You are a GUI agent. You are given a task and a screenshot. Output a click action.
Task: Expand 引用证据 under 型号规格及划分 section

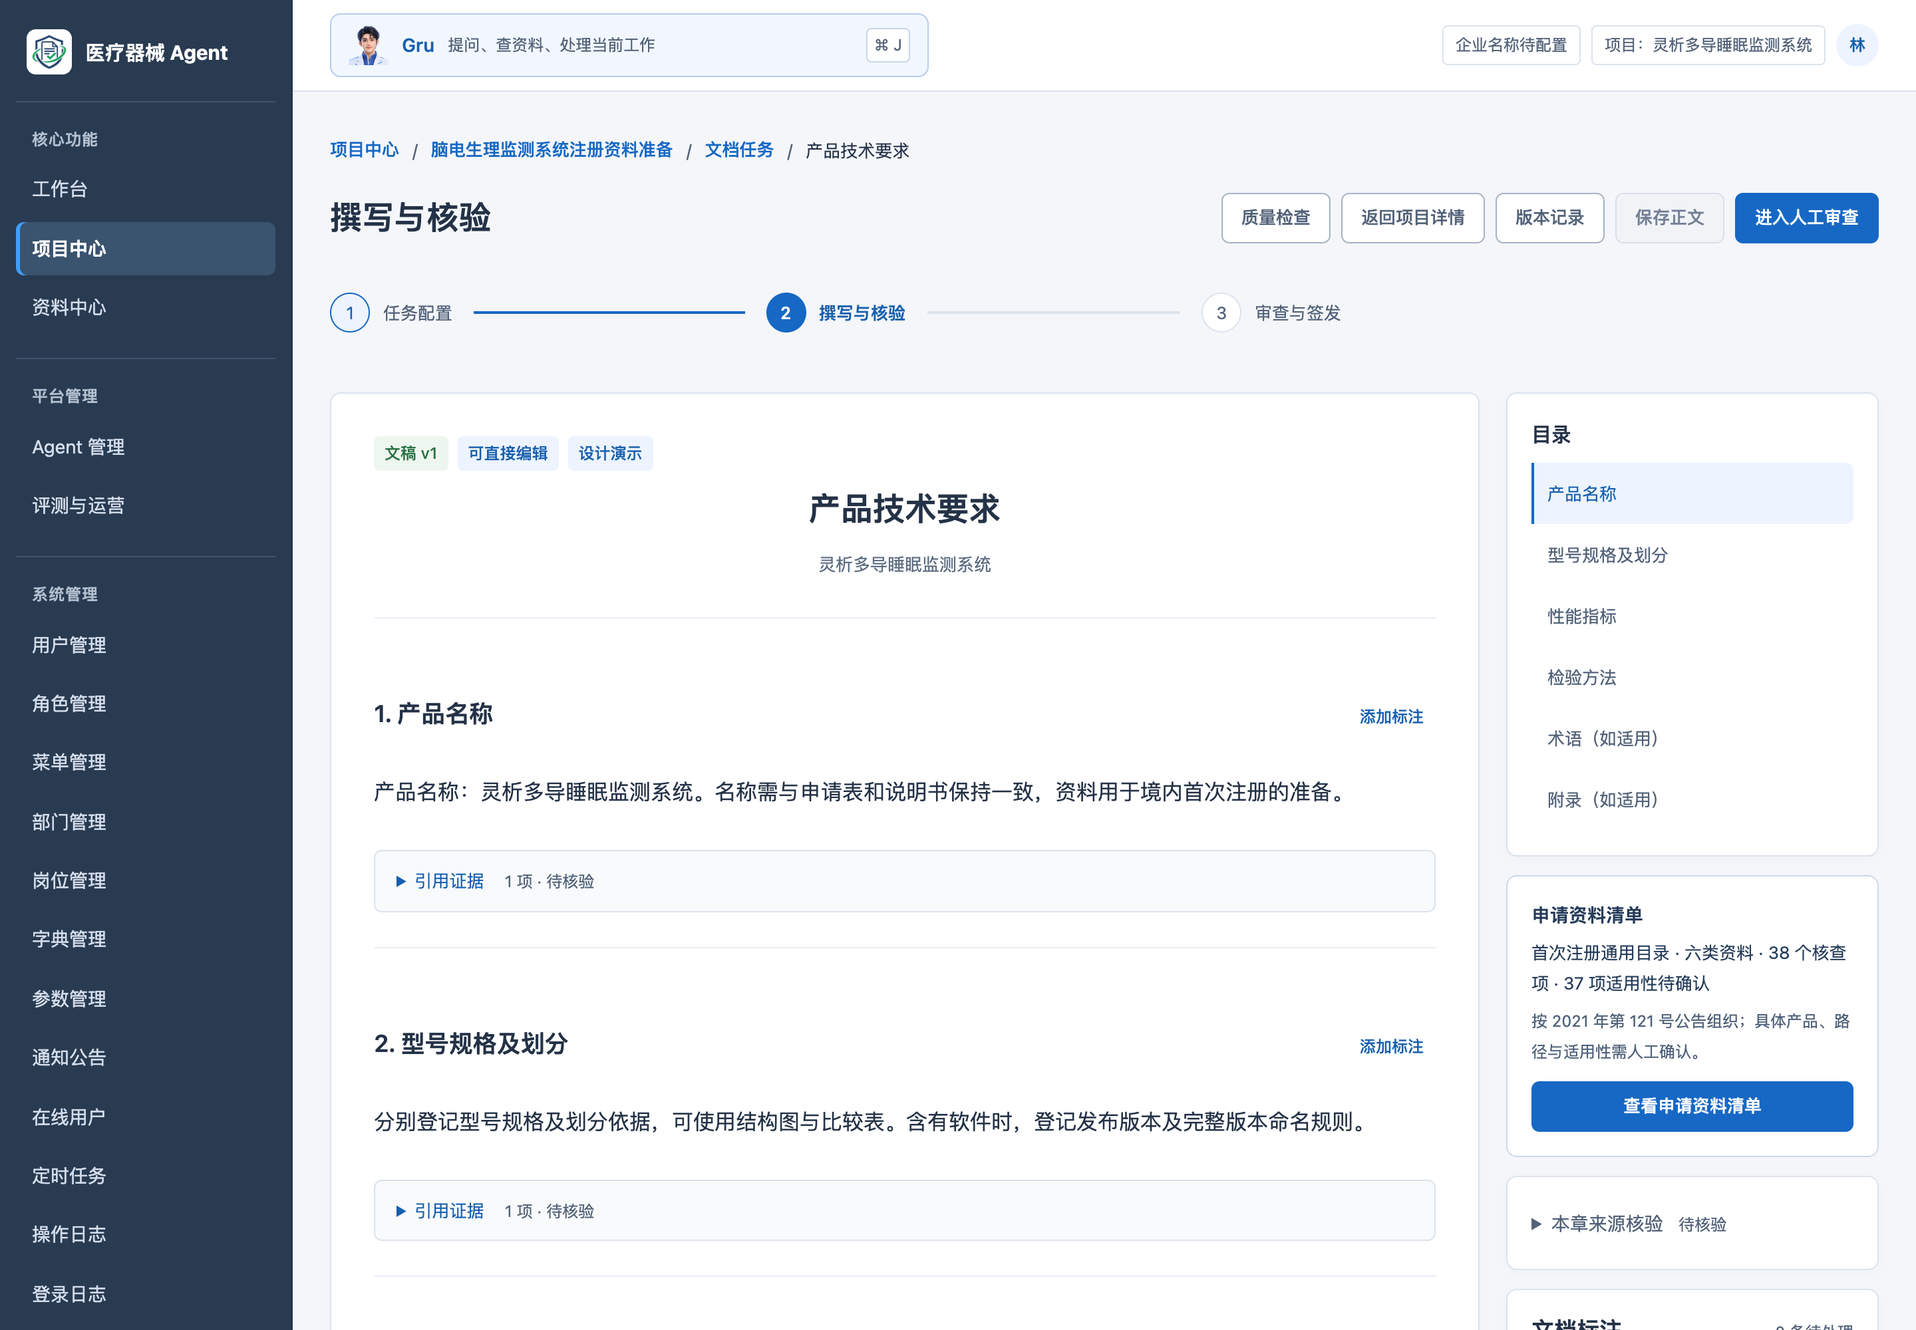coord(904,1211)
